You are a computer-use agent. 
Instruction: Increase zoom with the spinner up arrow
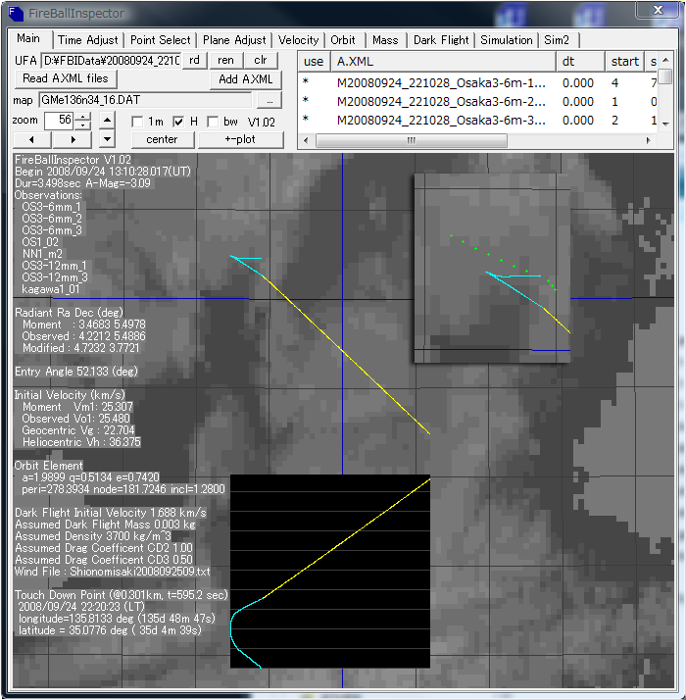(83, 116)
